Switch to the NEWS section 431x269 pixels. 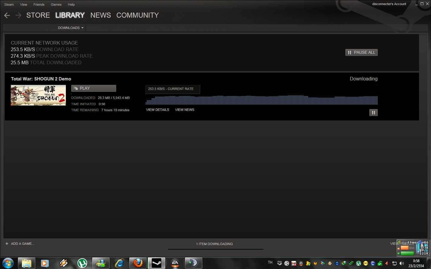coord(101,15)
